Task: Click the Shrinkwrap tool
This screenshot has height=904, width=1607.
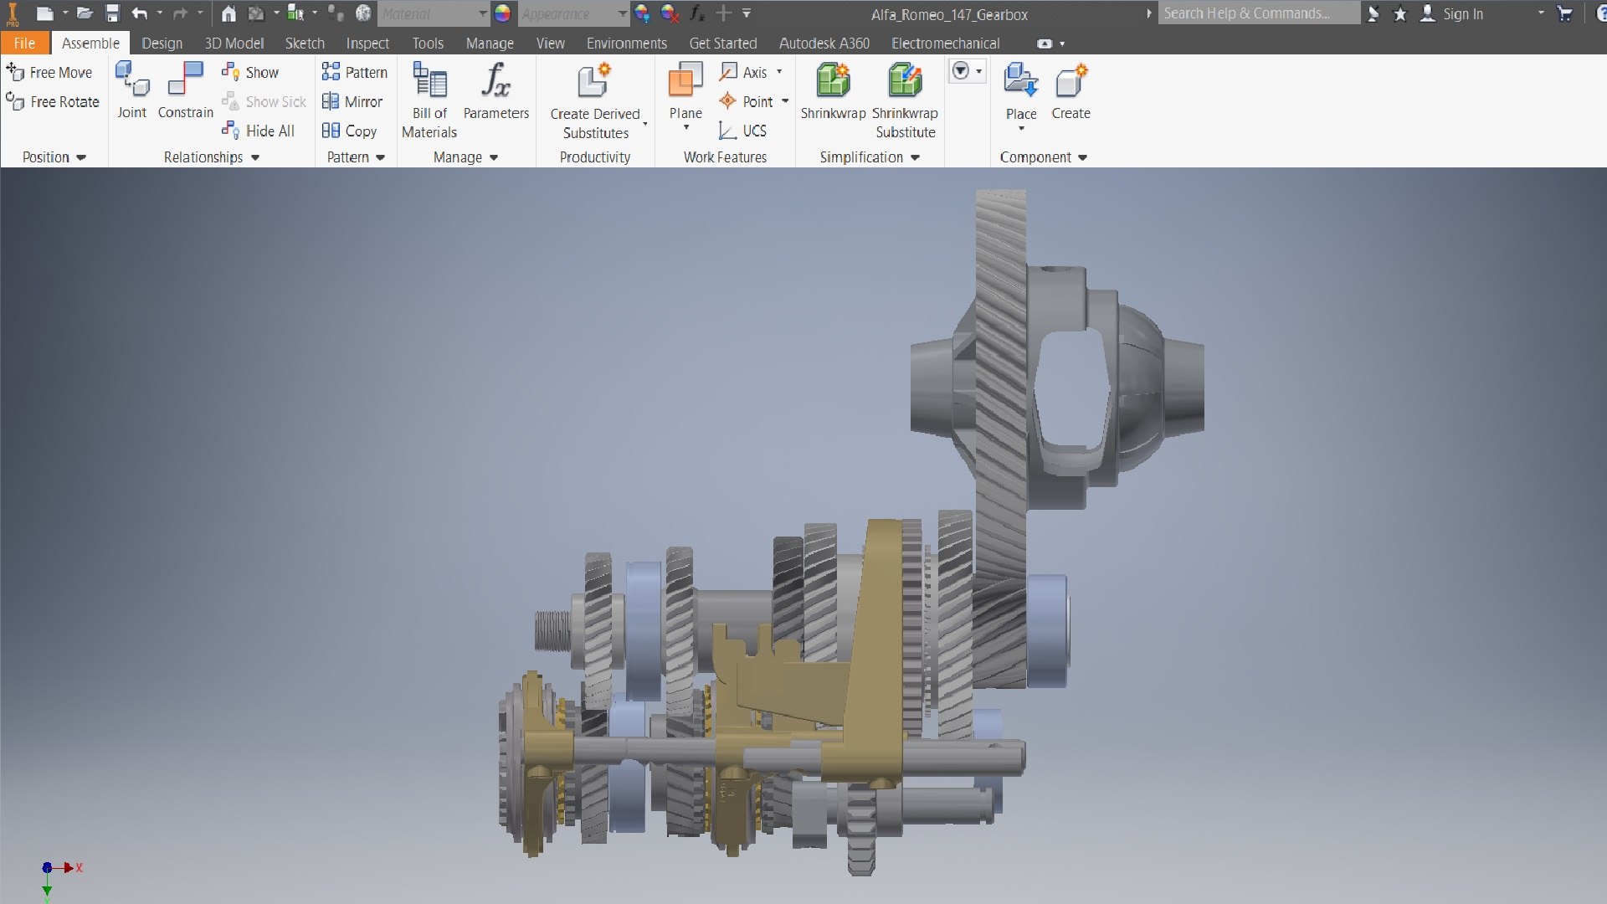Action: pyautogui.click(x=833, y=90)
